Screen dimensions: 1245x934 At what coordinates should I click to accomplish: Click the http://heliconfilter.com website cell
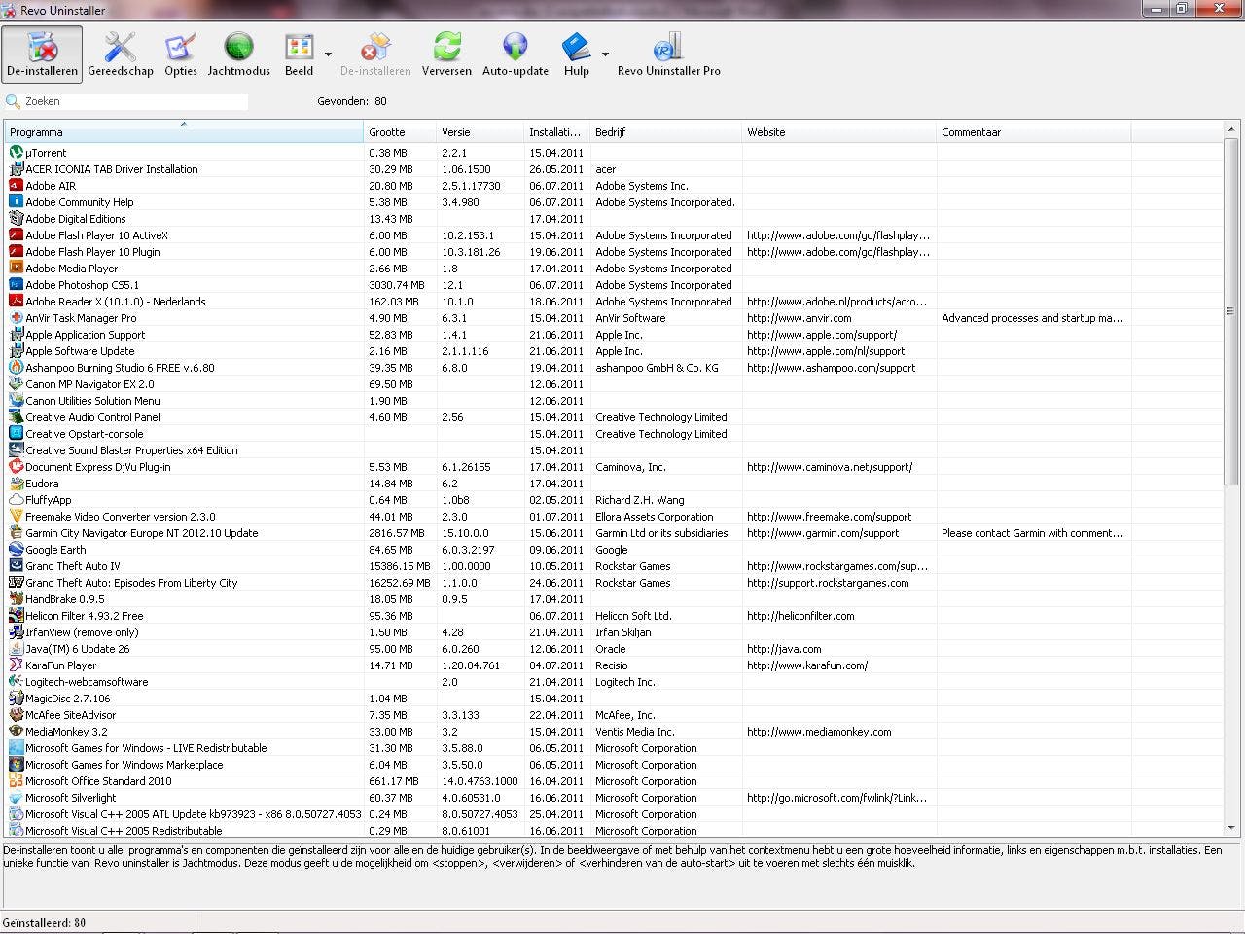coord(800,616)
